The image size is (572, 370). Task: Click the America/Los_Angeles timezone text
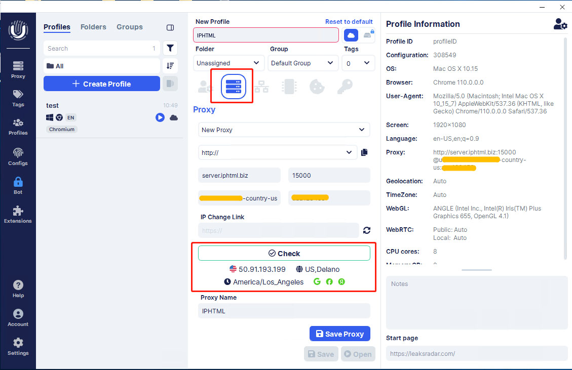coord(268,282)
